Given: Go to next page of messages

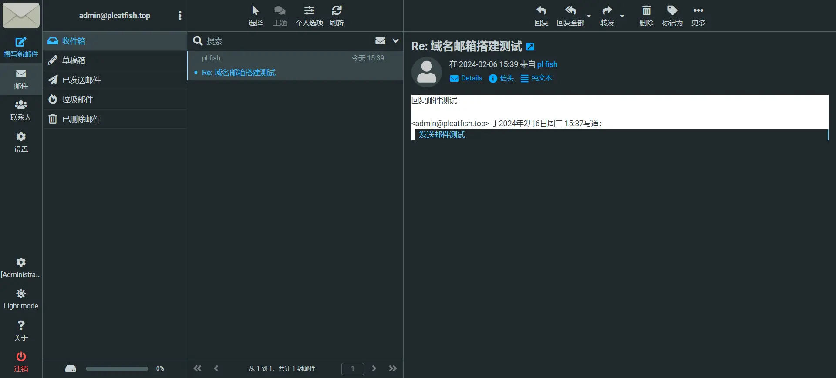Looking at the screenshot, I should click(x=374, y=368).
